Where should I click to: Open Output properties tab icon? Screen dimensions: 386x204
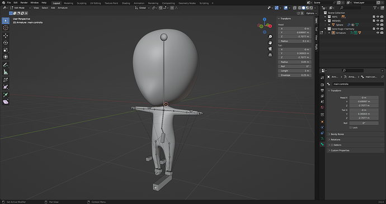(x=322, y=91)
